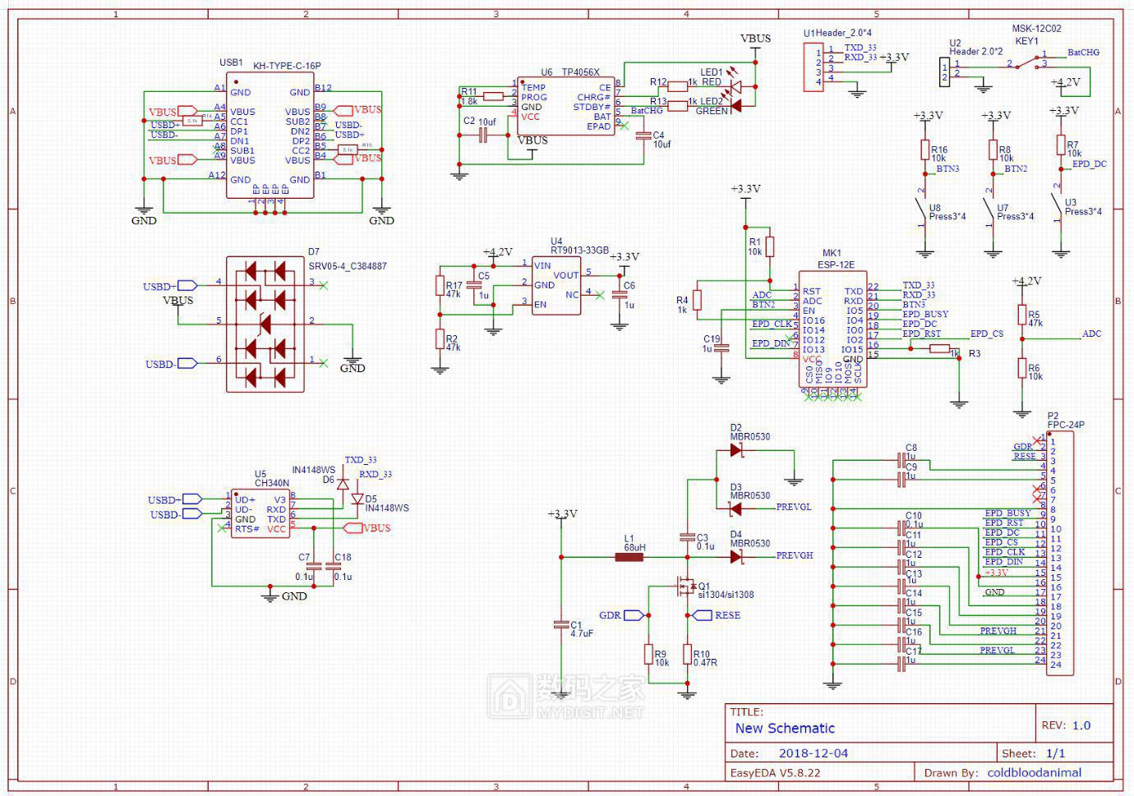
Task: Click the U8 Press3*4 push button symbol
Action: [921, 206]
